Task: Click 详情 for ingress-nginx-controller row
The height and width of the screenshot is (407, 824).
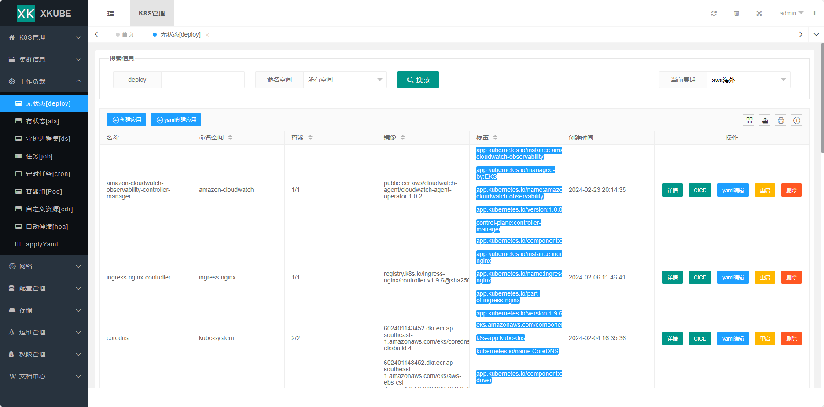Action: tap(673, 277)
